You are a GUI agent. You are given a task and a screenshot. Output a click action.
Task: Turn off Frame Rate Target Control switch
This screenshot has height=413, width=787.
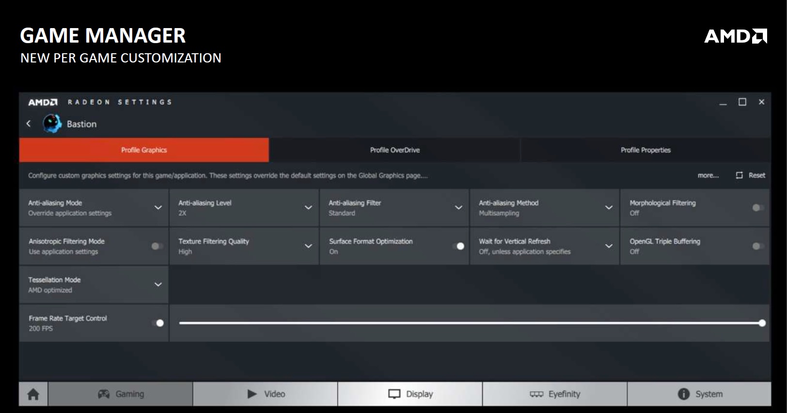[x=157, y=323]
